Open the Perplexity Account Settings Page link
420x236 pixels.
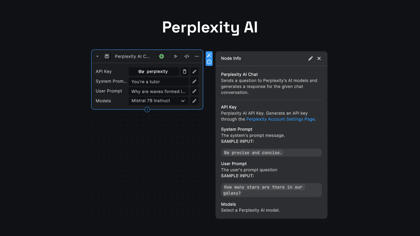coord(281,119)
